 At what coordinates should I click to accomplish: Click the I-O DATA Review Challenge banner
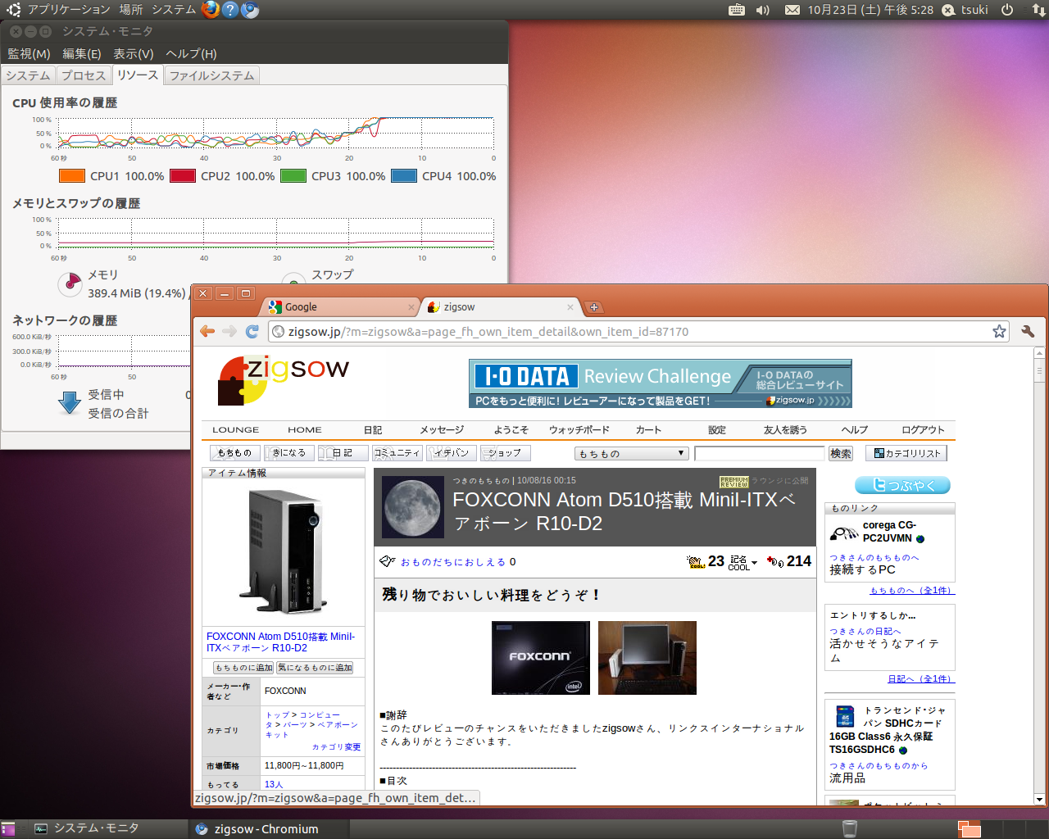[661, 383]
